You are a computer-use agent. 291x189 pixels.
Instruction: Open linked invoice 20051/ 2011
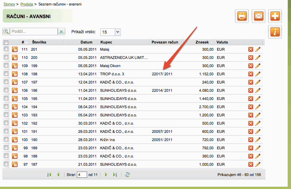coord(162,140)
